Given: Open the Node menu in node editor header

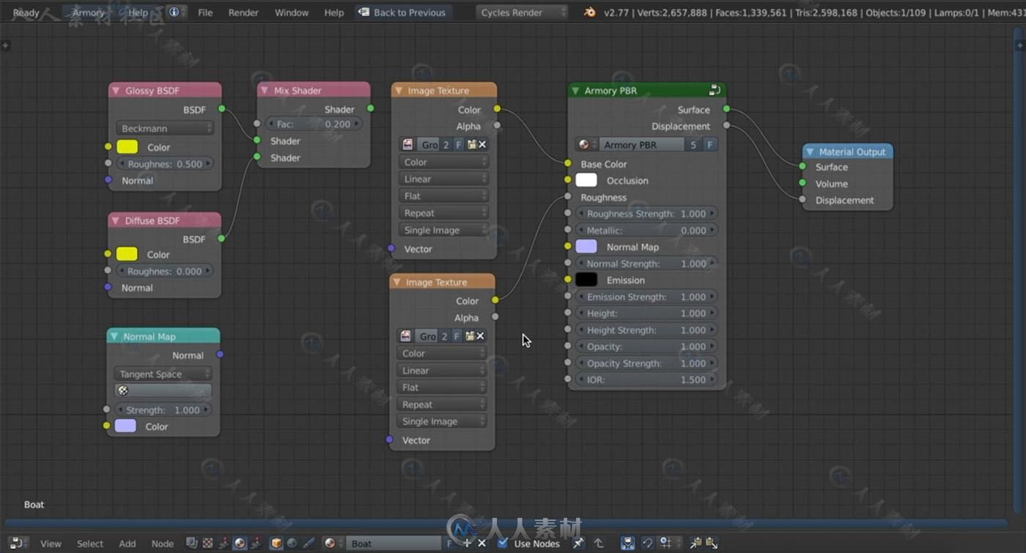Looking at the screenshot, I should coord(163,543).
